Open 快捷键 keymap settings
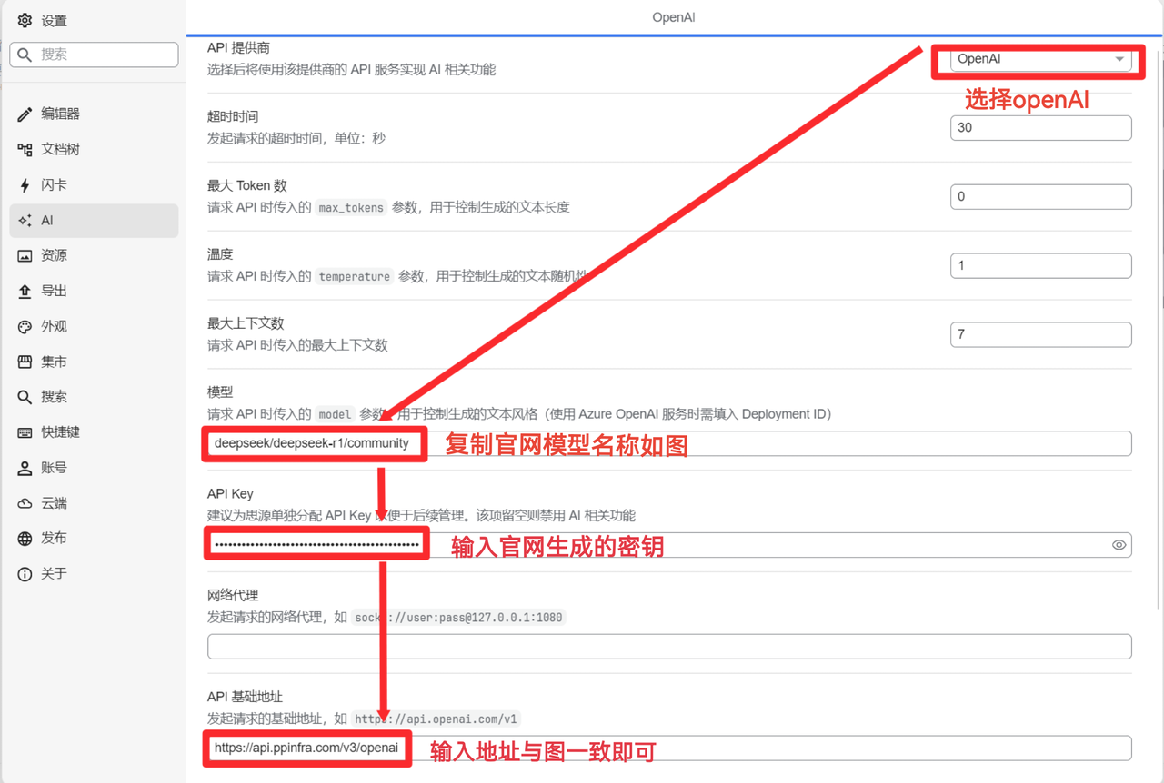Image resolution: width=1164 pixels, height=783 pixels. [94, 432]
